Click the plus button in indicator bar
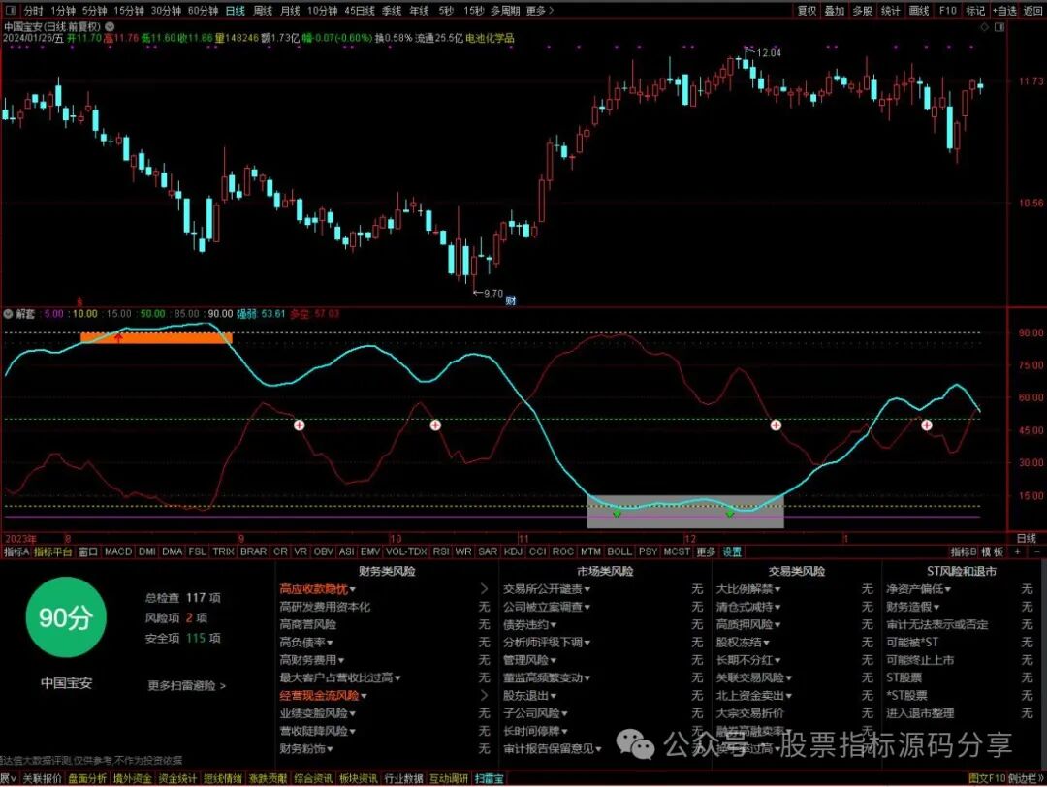The width and height of the screenshot is (1047, 787). click(x=1018, y=551)
